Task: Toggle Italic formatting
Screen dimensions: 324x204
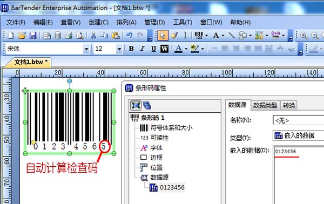Action: (x=142, y=49)
